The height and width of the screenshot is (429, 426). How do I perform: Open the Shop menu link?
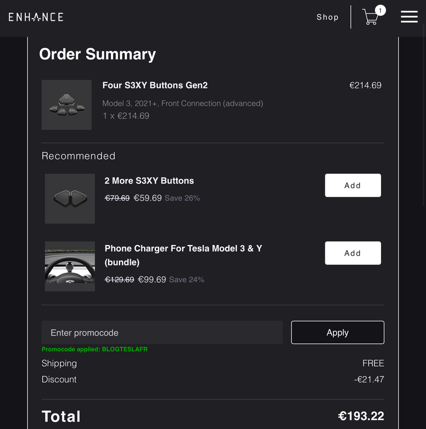[327, 17]
